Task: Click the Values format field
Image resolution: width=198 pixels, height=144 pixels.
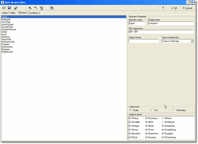Action: (144, 41)
